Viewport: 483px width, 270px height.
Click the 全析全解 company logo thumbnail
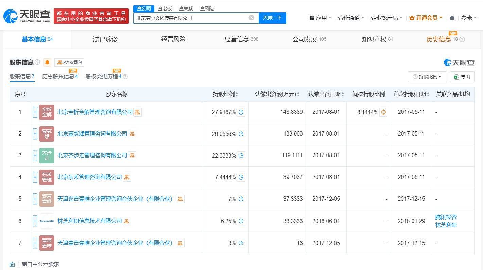coord(47,112)
